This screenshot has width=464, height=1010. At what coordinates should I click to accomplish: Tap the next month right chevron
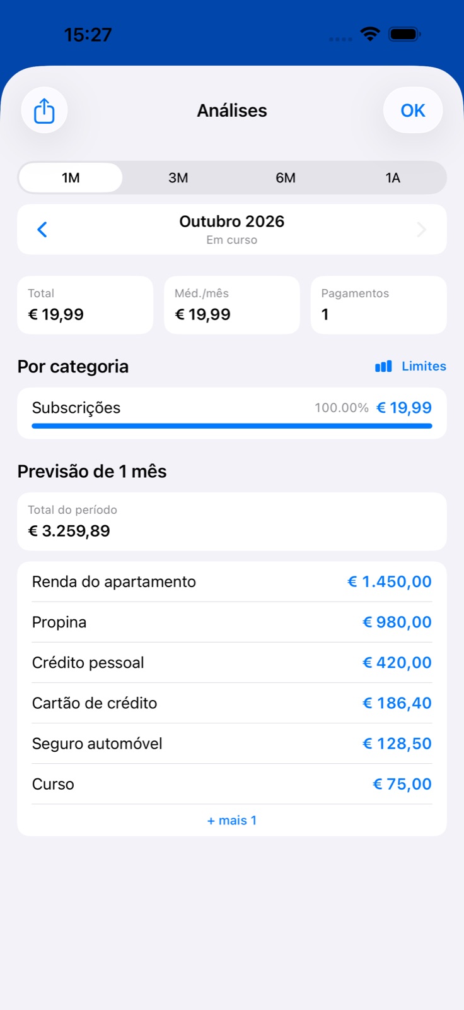(422, 229)
